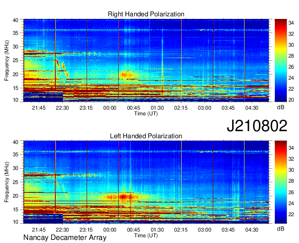Click the lower plot's 'Time (UT)' axis label

point(146,236)
